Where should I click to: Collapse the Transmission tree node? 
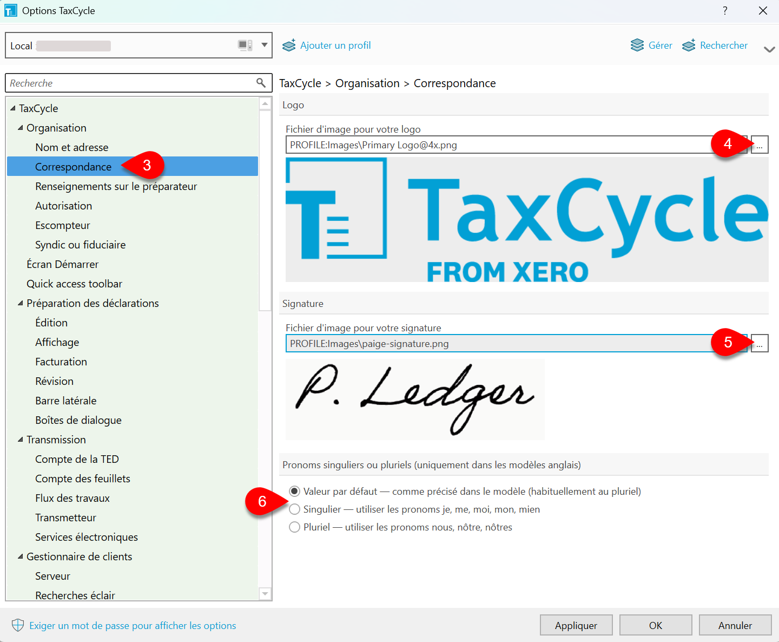pos(21,440)
